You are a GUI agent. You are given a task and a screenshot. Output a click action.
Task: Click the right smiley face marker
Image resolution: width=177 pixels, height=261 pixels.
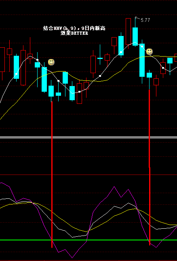[150, 52]
